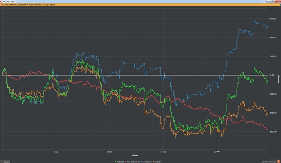Click the -$200,00 axis label
281x163 pixels.
[x=273, y=94]
